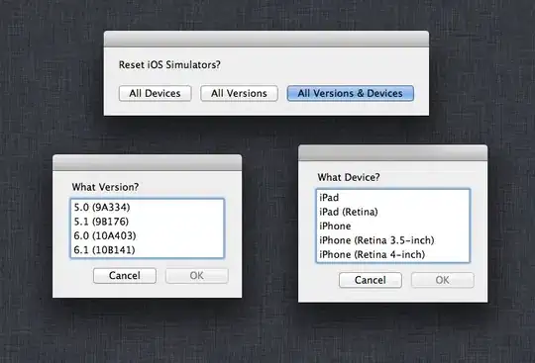Screen dimensions: 535x363
Task: Pick version 6.0 (10A403)
Action: pyautogui.click(x=147, y=235)
